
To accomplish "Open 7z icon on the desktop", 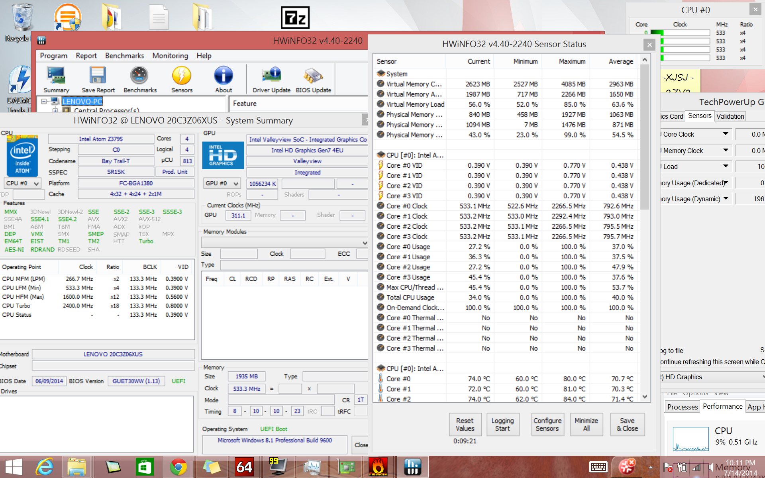I will [x=295, y=18].
